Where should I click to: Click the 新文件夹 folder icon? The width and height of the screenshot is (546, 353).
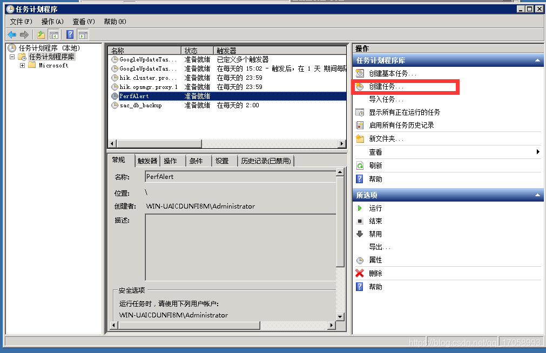(x=360, y=139)
